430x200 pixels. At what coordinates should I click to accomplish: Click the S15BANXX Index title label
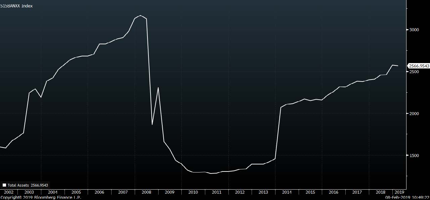pyautogui.click(x=16, y=6)
